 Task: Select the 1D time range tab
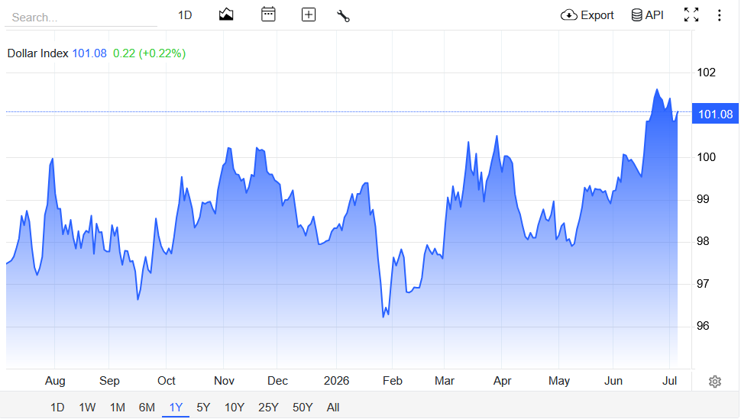pyautogui.click(x=57, y=408)
